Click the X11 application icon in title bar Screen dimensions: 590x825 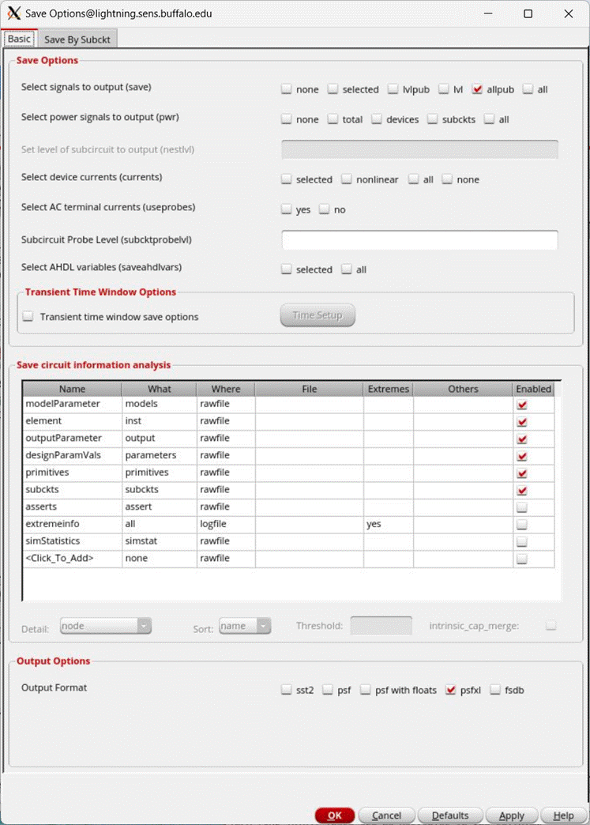(13, 13)
